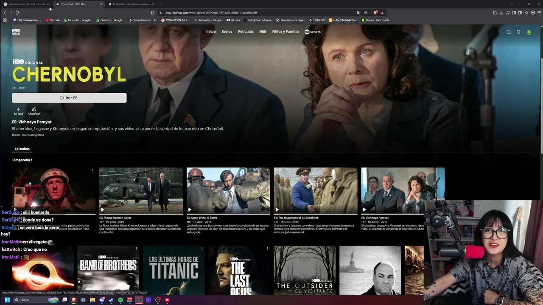Open the firefighter first-episode thumbnail
Screen dimensions: 543x305
tap(53, 191)
